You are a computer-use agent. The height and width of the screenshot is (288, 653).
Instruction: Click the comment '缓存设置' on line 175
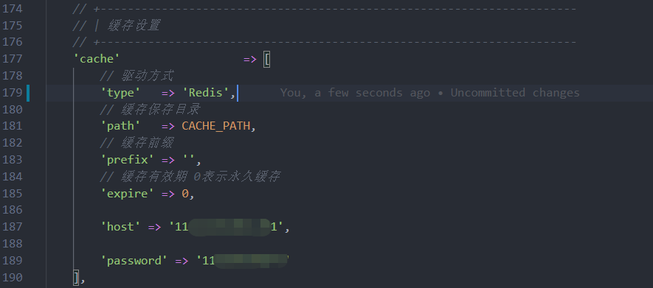click(134, 26)
